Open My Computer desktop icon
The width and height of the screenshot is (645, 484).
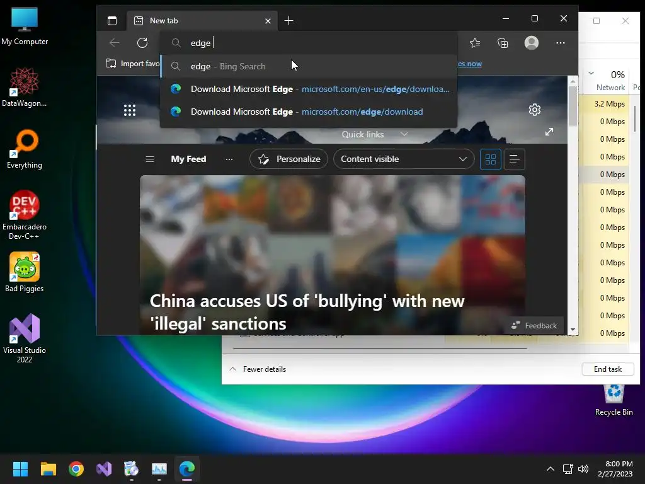(x=25, y=26)
